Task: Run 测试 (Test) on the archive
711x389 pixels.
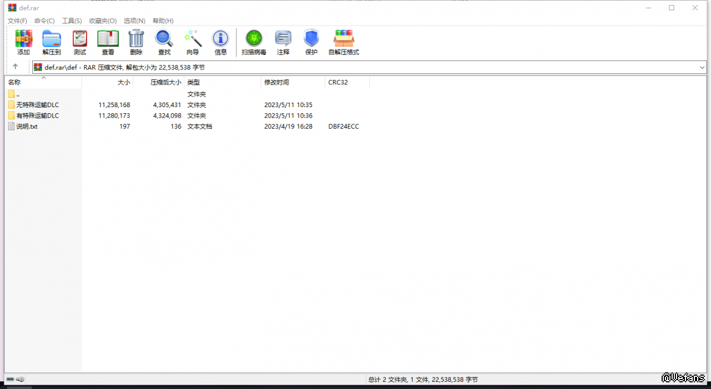Action: 80,39
